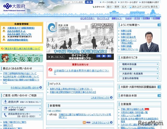This screenshot has height=129, width=167.
Task: Click arrow icon beside その他のよくあるお問い合わせ
Action: [41, 87]
